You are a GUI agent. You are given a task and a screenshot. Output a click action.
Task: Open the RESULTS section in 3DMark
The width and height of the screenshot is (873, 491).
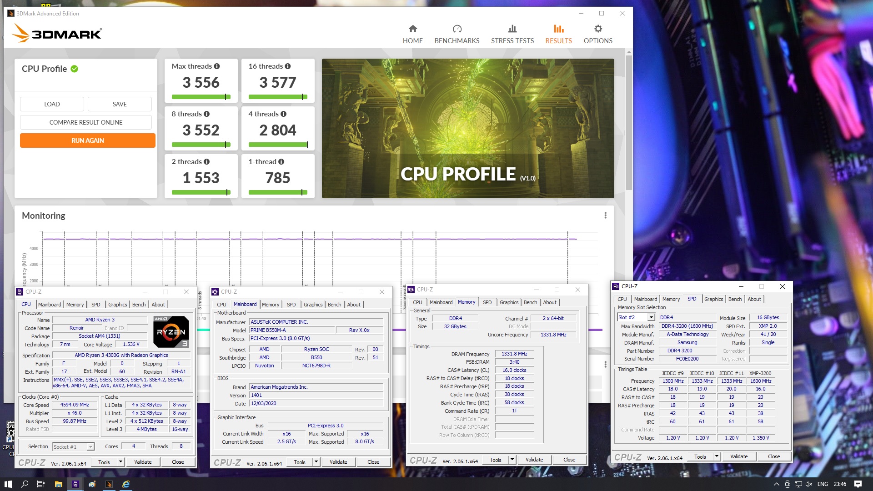tap(558, 35)
